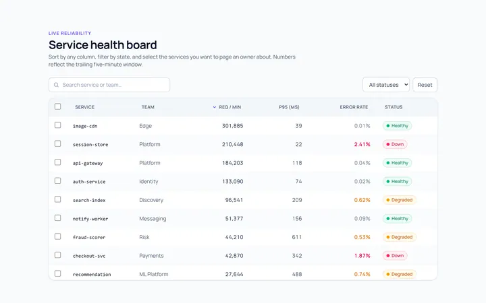The image size is (486, 303).
Task: Select the api-gateway row checkbox
Action: pos(57,162)
